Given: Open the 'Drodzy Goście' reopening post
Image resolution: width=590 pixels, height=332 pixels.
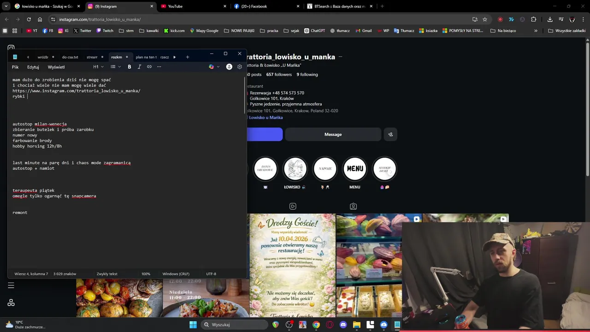Looking at the screenshot, I should point(292,266).
